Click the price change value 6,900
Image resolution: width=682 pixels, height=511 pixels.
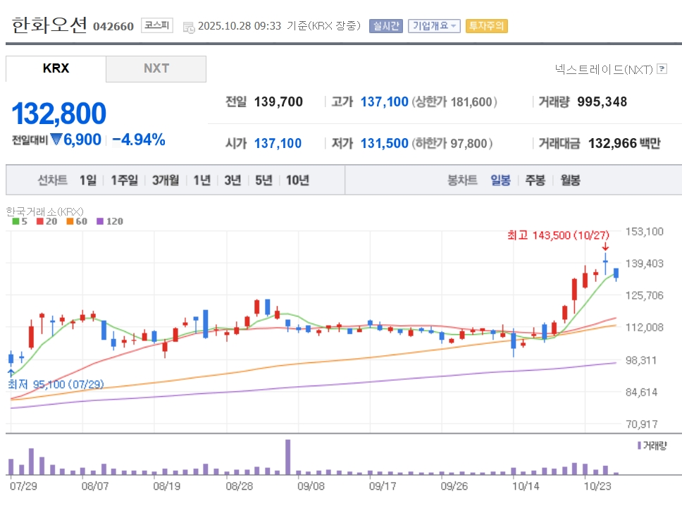click(x=82, y=140)
